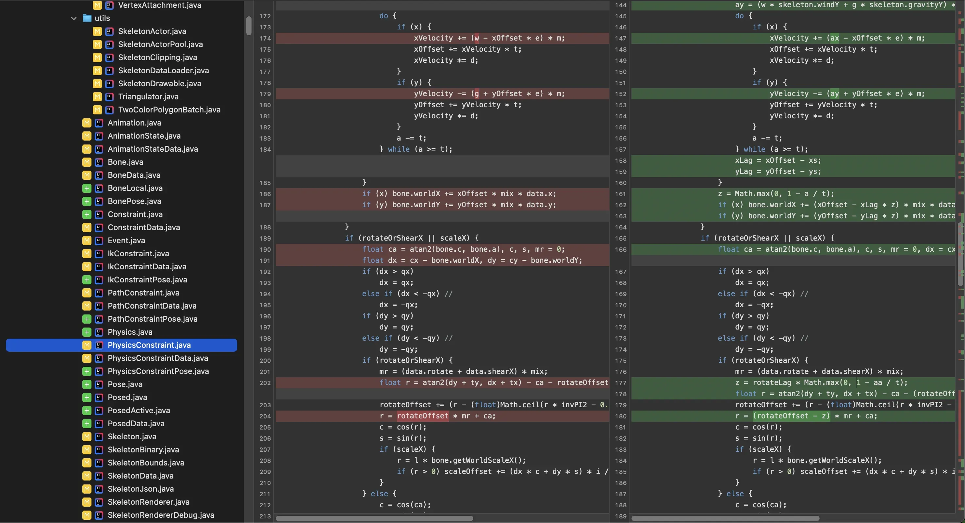Click the added line 'xLag = xOffset - xs;'
The height and width of the screenshot is (523, 965).
coord(778,160)
